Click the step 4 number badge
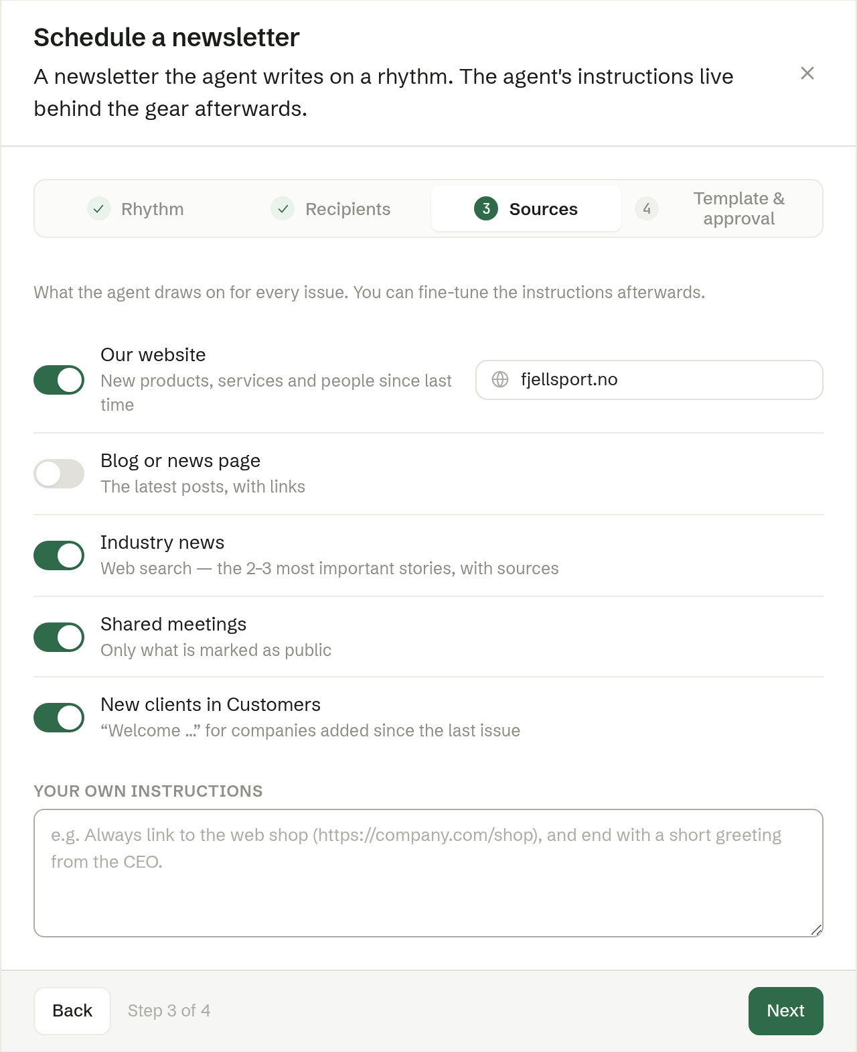This screenshot has width=857, height=1052. point(647,208)
